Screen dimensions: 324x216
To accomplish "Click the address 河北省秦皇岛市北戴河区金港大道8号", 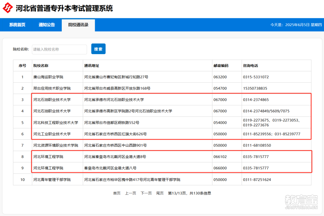I will pos(115,157).
